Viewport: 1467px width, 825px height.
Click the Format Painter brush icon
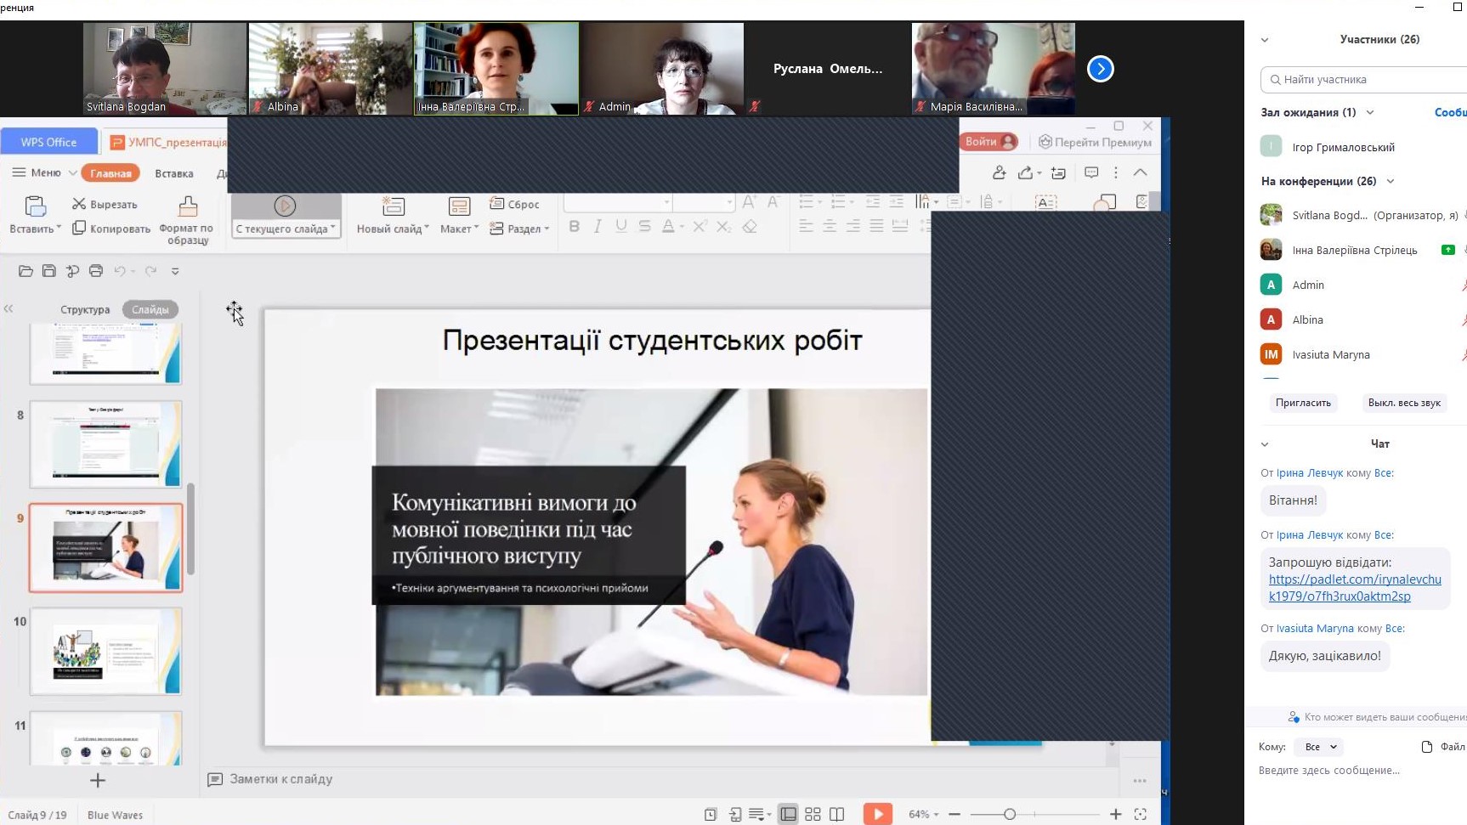pos(188,206)
